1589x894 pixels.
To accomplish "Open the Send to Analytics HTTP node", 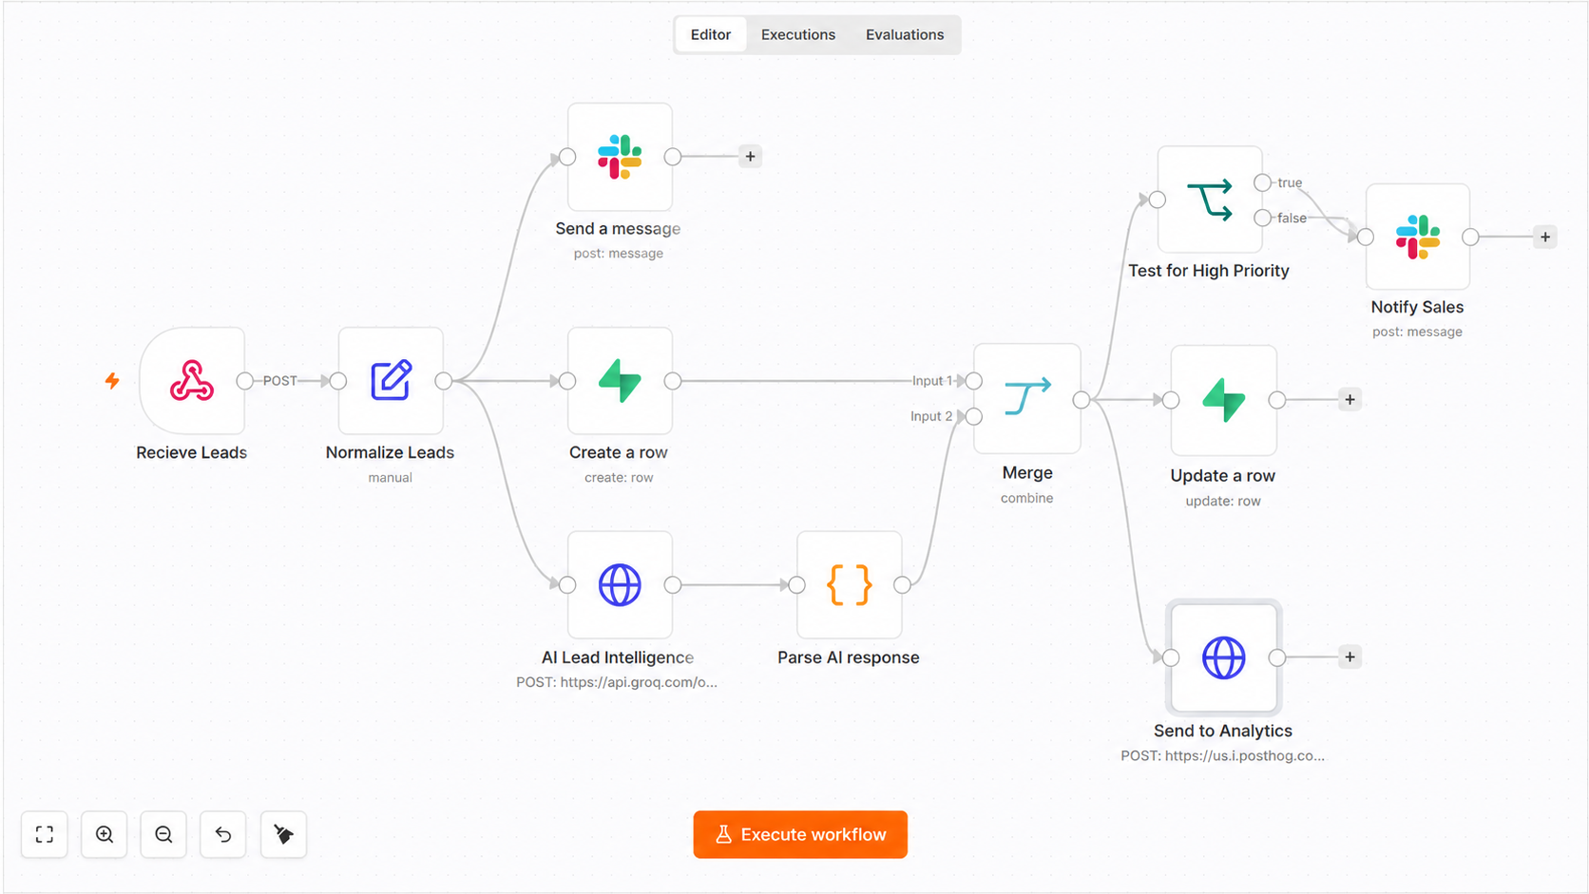I will tap(1224, 657).
